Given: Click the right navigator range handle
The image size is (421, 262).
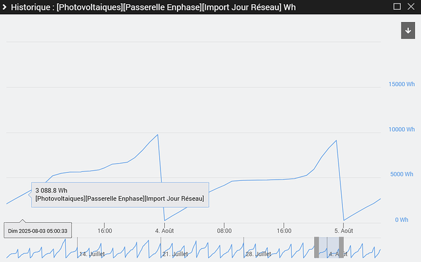Looking at the screenshot, I should pos(341,247).
